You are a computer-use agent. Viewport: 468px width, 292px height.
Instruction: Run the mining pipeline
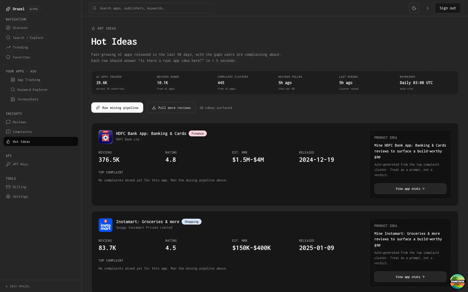click(x=117, y=107)
